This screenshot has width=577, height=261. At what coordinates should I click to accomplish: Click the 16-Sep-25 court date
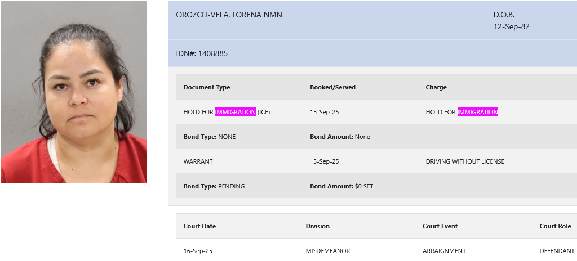(x=198, y=251)
